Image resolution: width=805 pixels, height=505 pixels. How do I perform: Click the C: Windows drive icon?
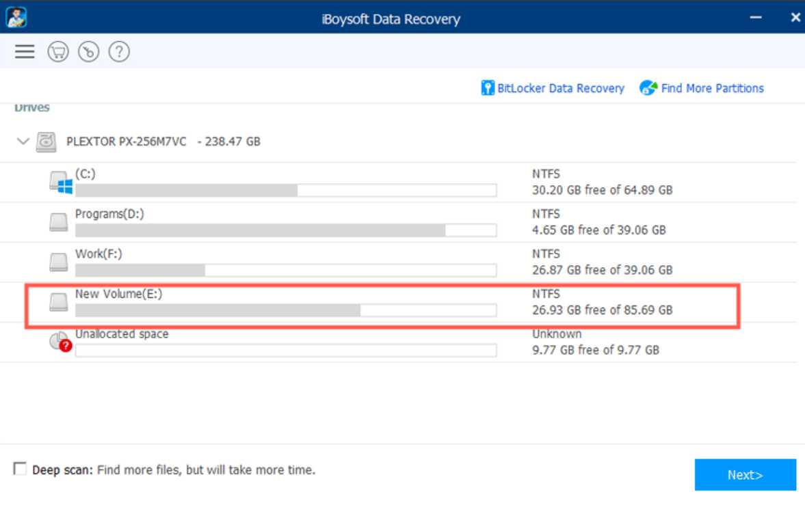click(x=61, y=182)
